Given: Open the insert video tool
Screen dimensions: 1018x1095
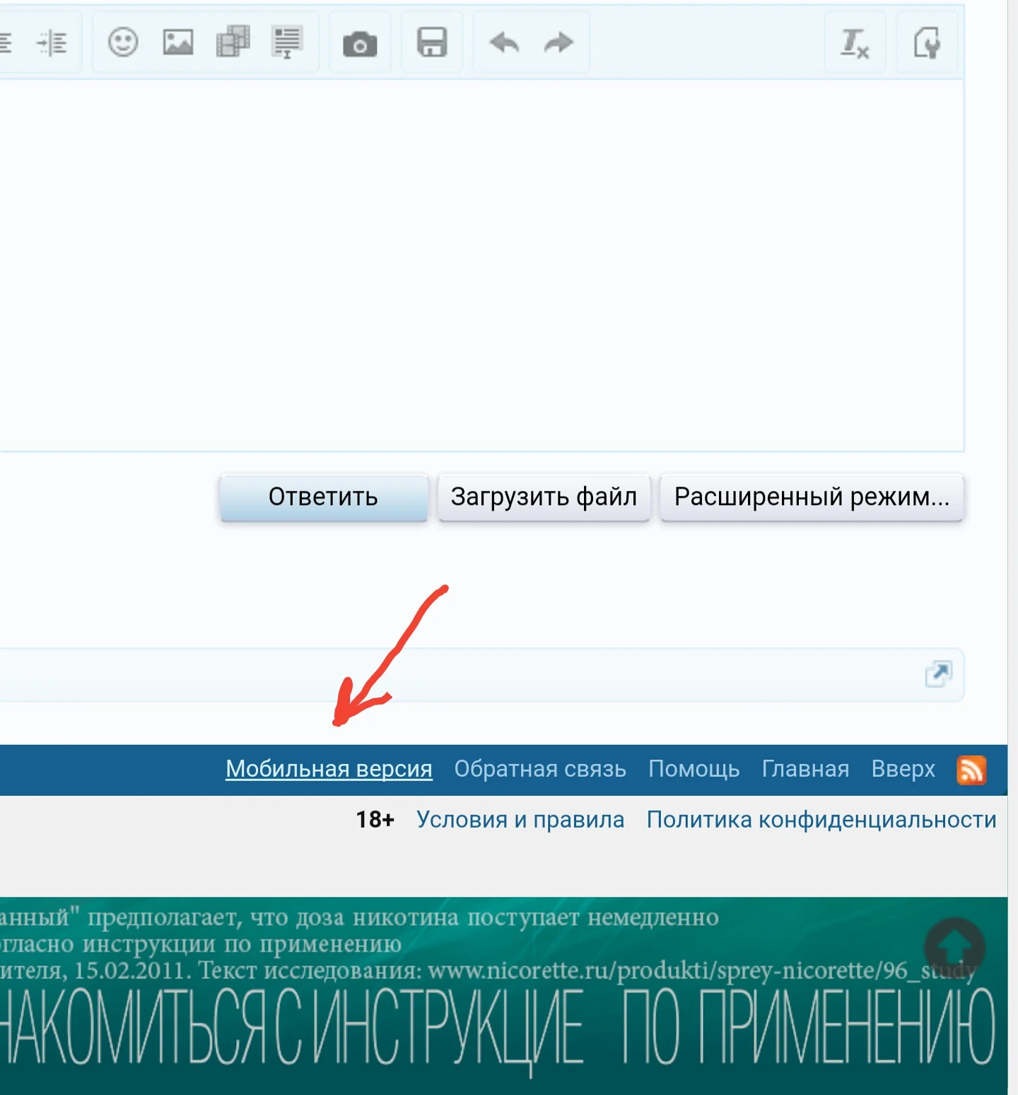Looking at the screenshot, I should tap(233, 42).
